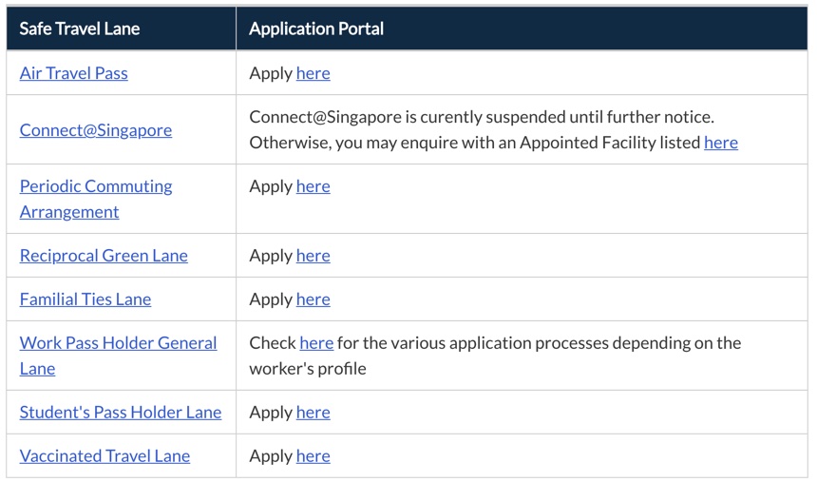Open the Vaccinated Travel Lane link

pos(104,456)
